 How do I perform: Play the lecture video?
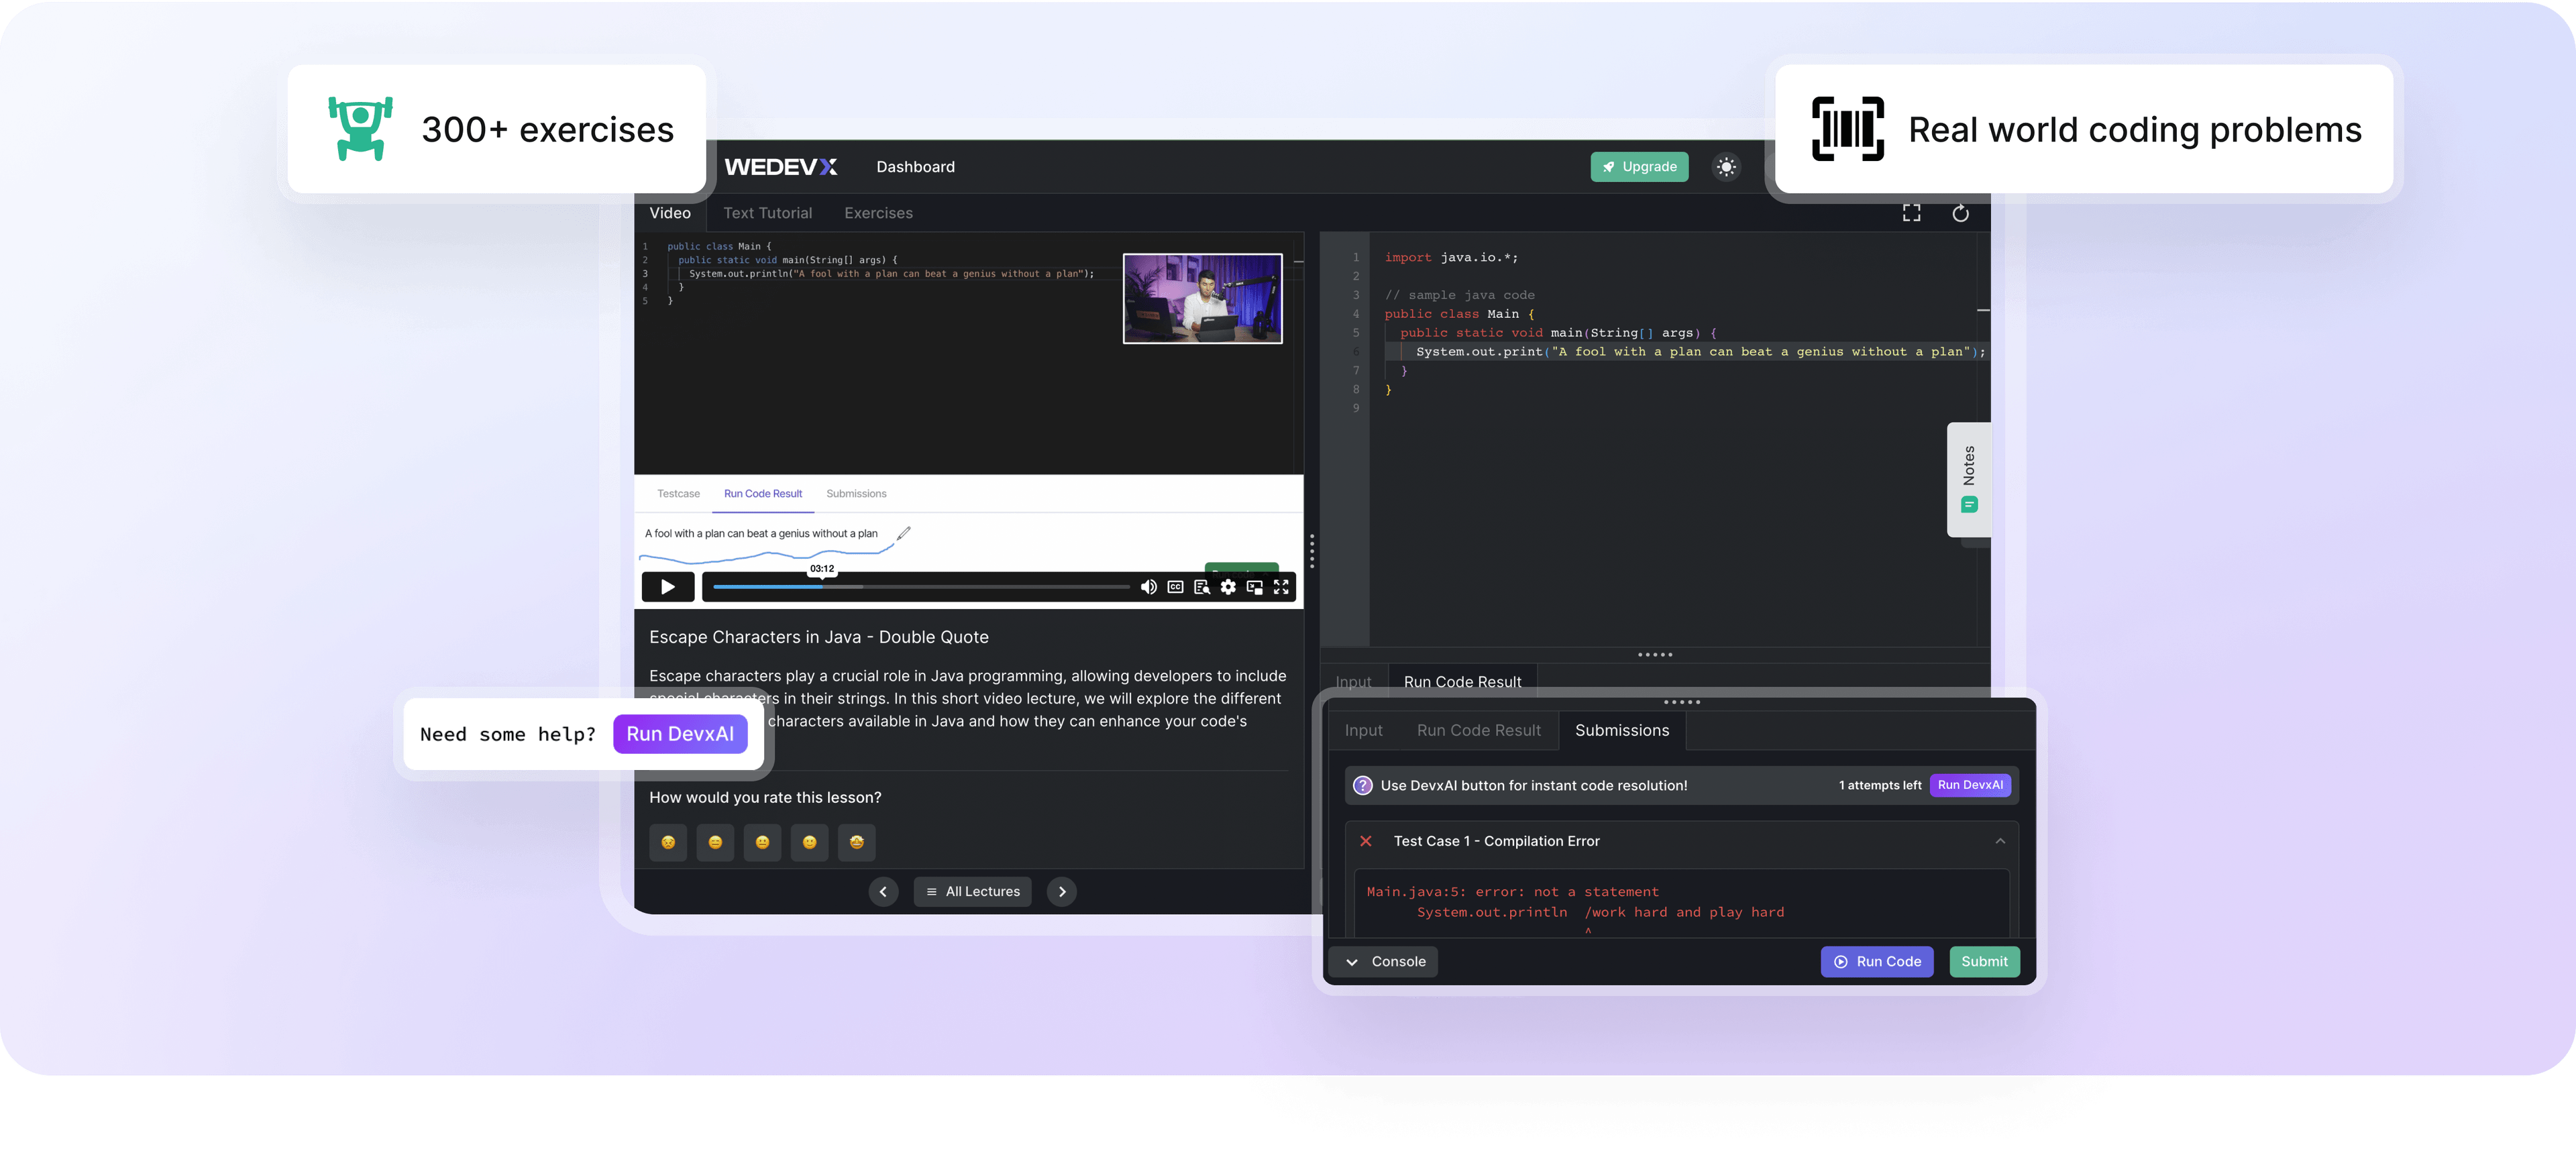tap(668, 587)
